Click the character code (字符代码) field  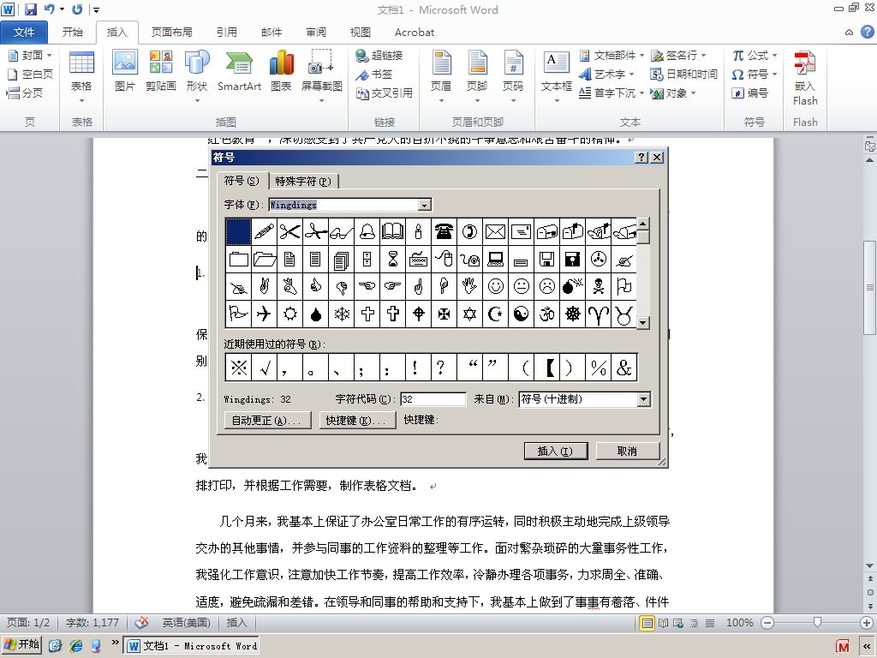[433, 399]
